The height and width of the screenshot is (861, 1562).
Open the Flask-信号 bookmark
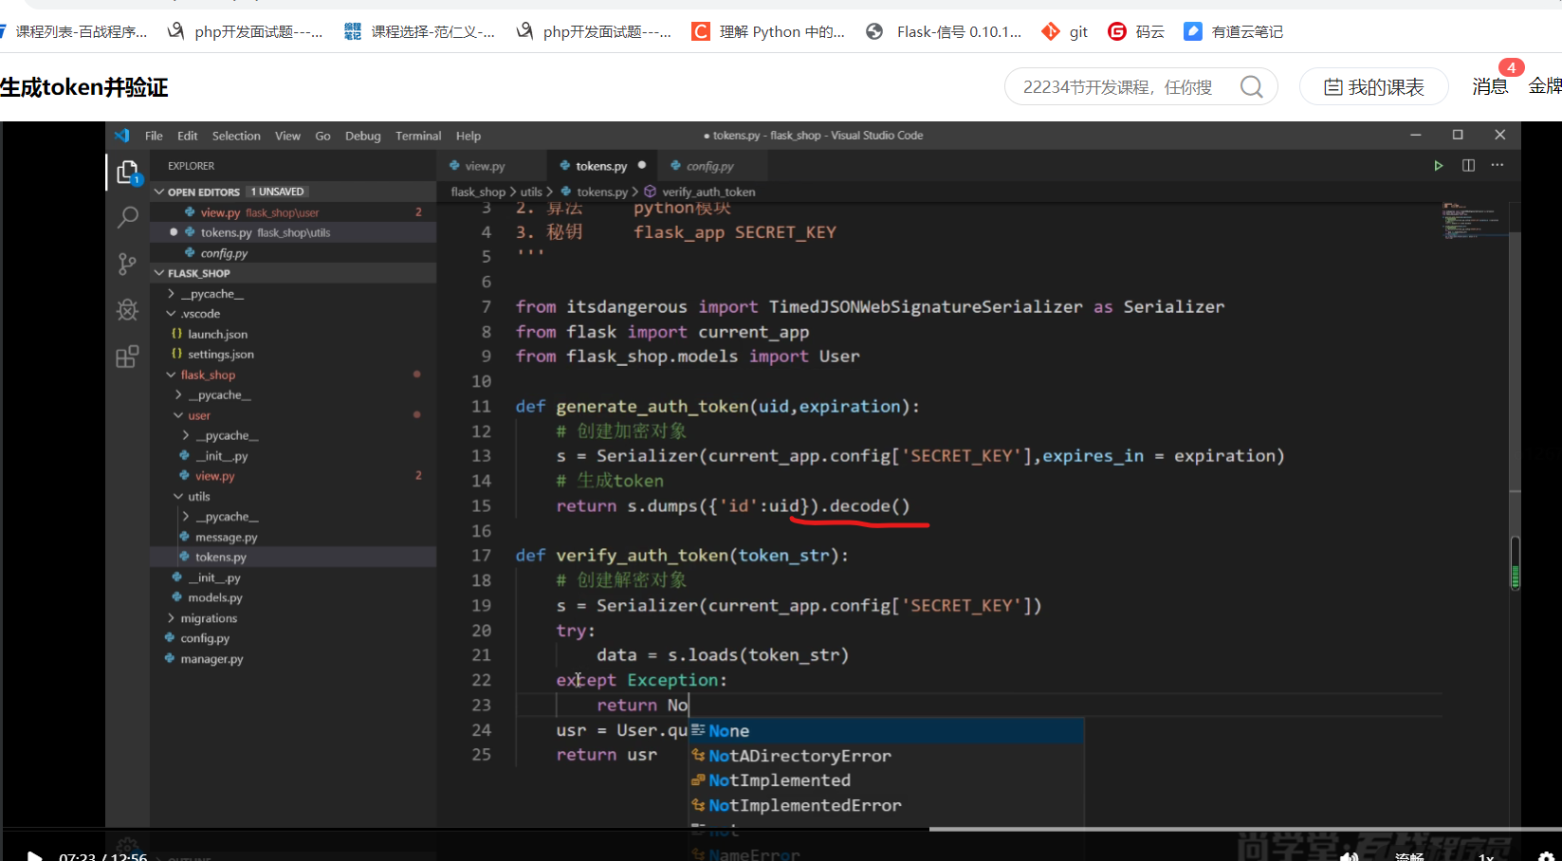[944, 31]
